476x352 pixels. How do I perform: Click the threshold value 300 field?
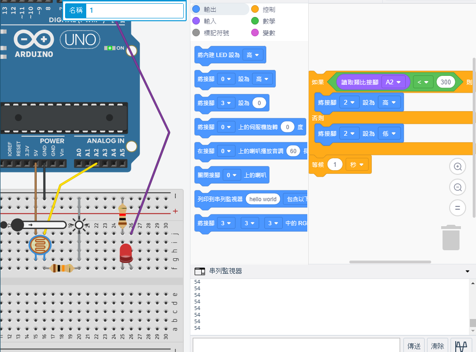446,82
